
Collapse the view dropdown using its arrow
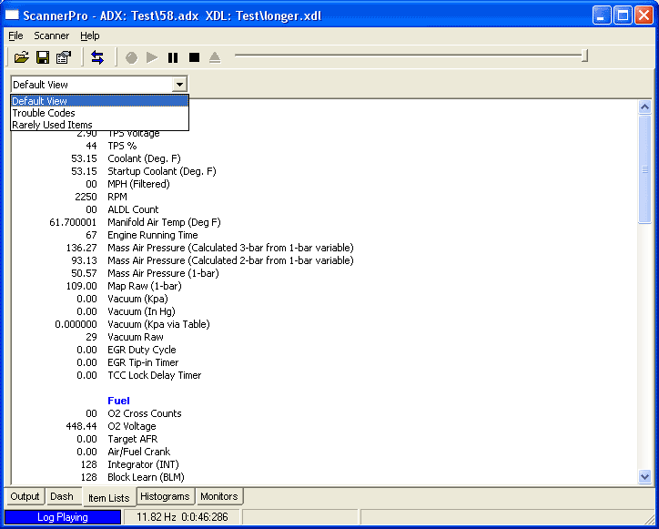click(x=179, y=85)
